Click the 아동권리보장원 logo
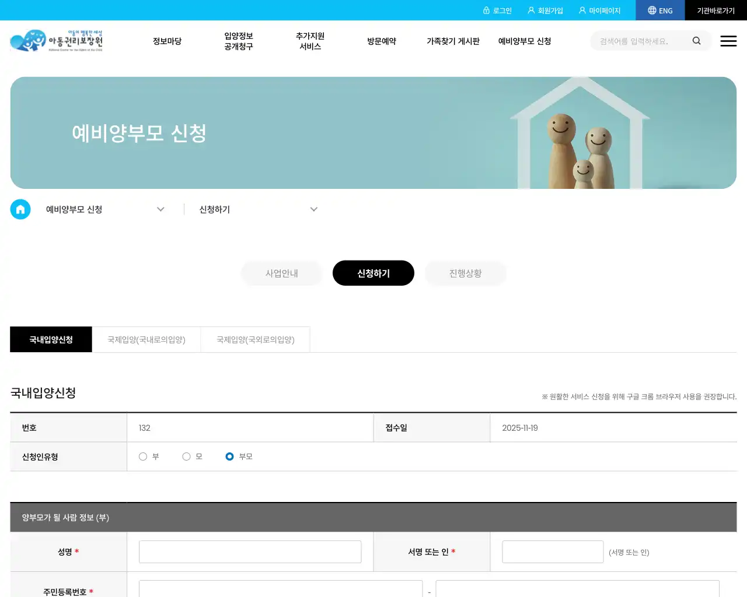 [55, 40]
